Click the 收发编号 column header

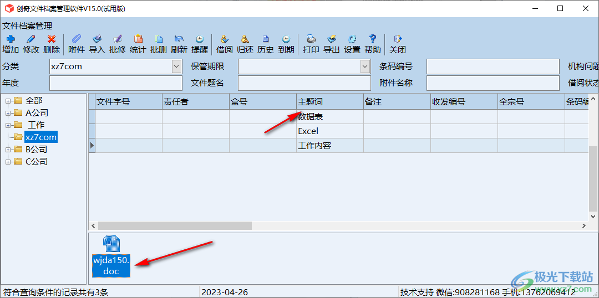click(464, 101)
